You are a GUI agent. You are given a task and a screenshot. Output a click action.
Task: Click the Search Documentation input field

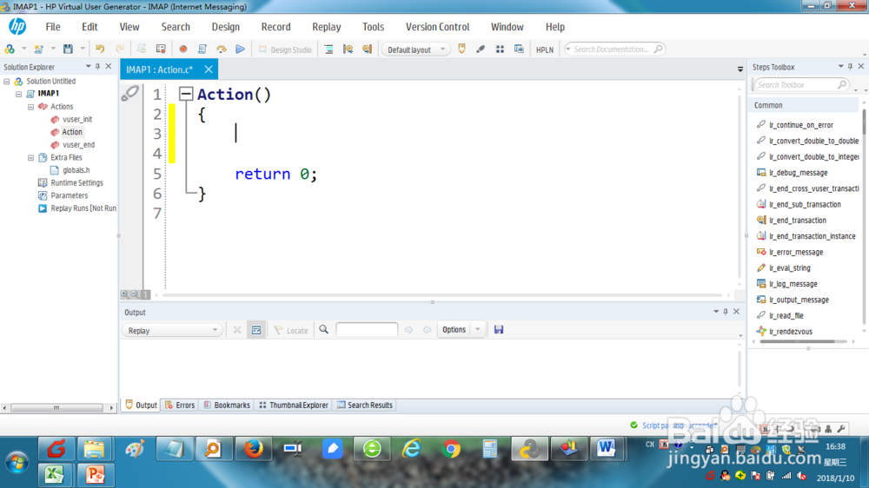click(614, 49)
